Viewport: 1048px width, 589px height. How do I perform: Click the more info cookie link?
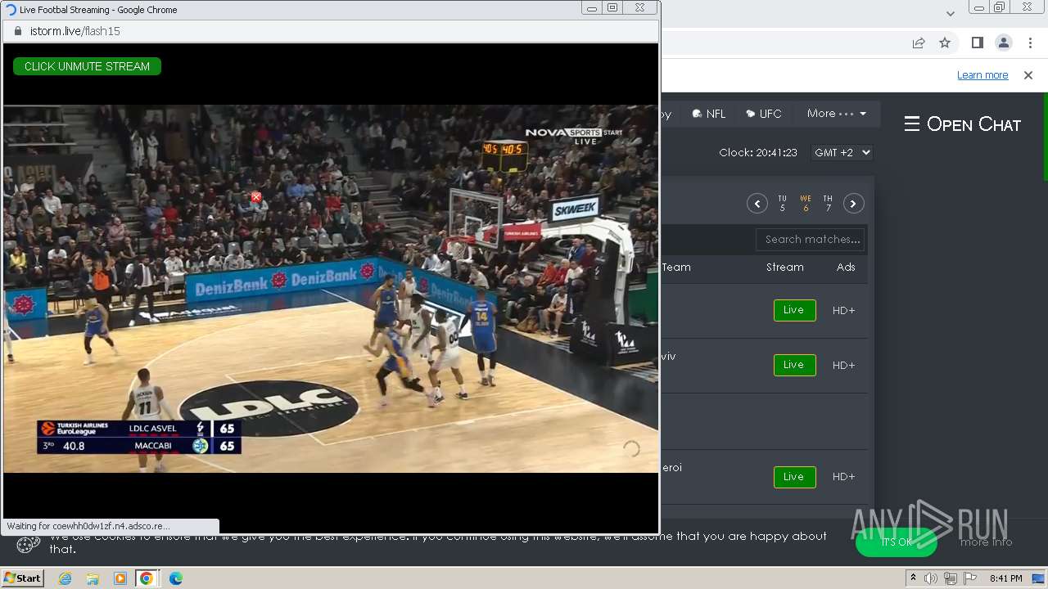click(986, 542)
